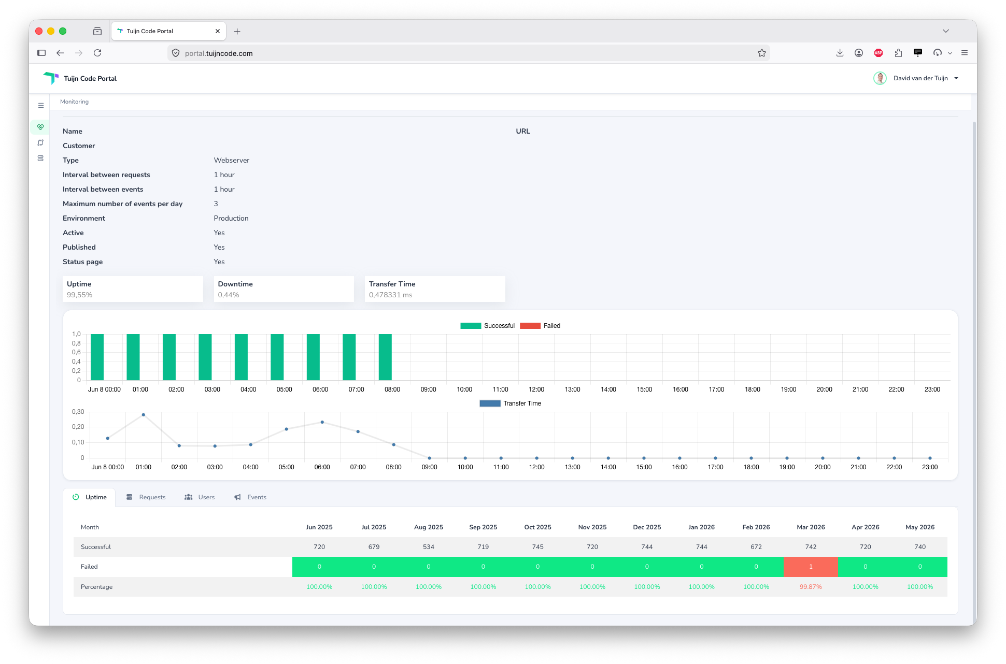The height and width of the screenshot is (664, 1006).
Task: Open a new browser tab
Action: coord(237,31)
